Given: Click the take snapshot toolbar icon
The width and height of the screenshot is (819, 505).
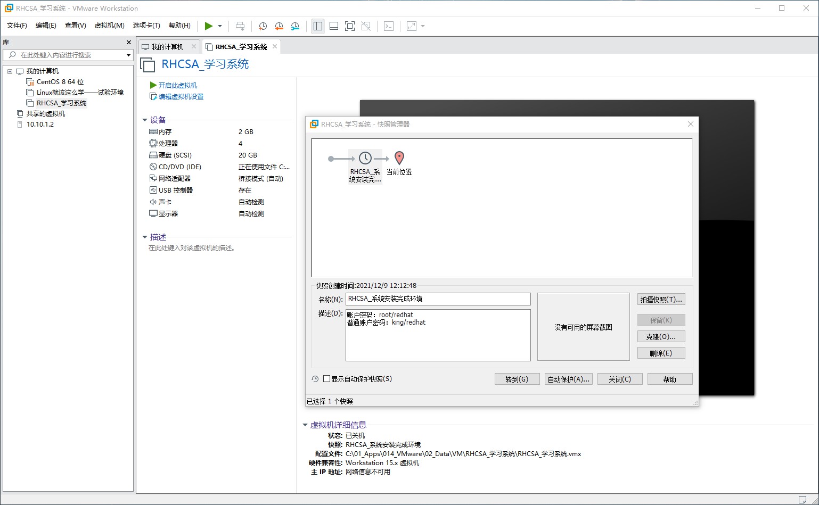Looking at the screenshot, I should tap(263, 26).
